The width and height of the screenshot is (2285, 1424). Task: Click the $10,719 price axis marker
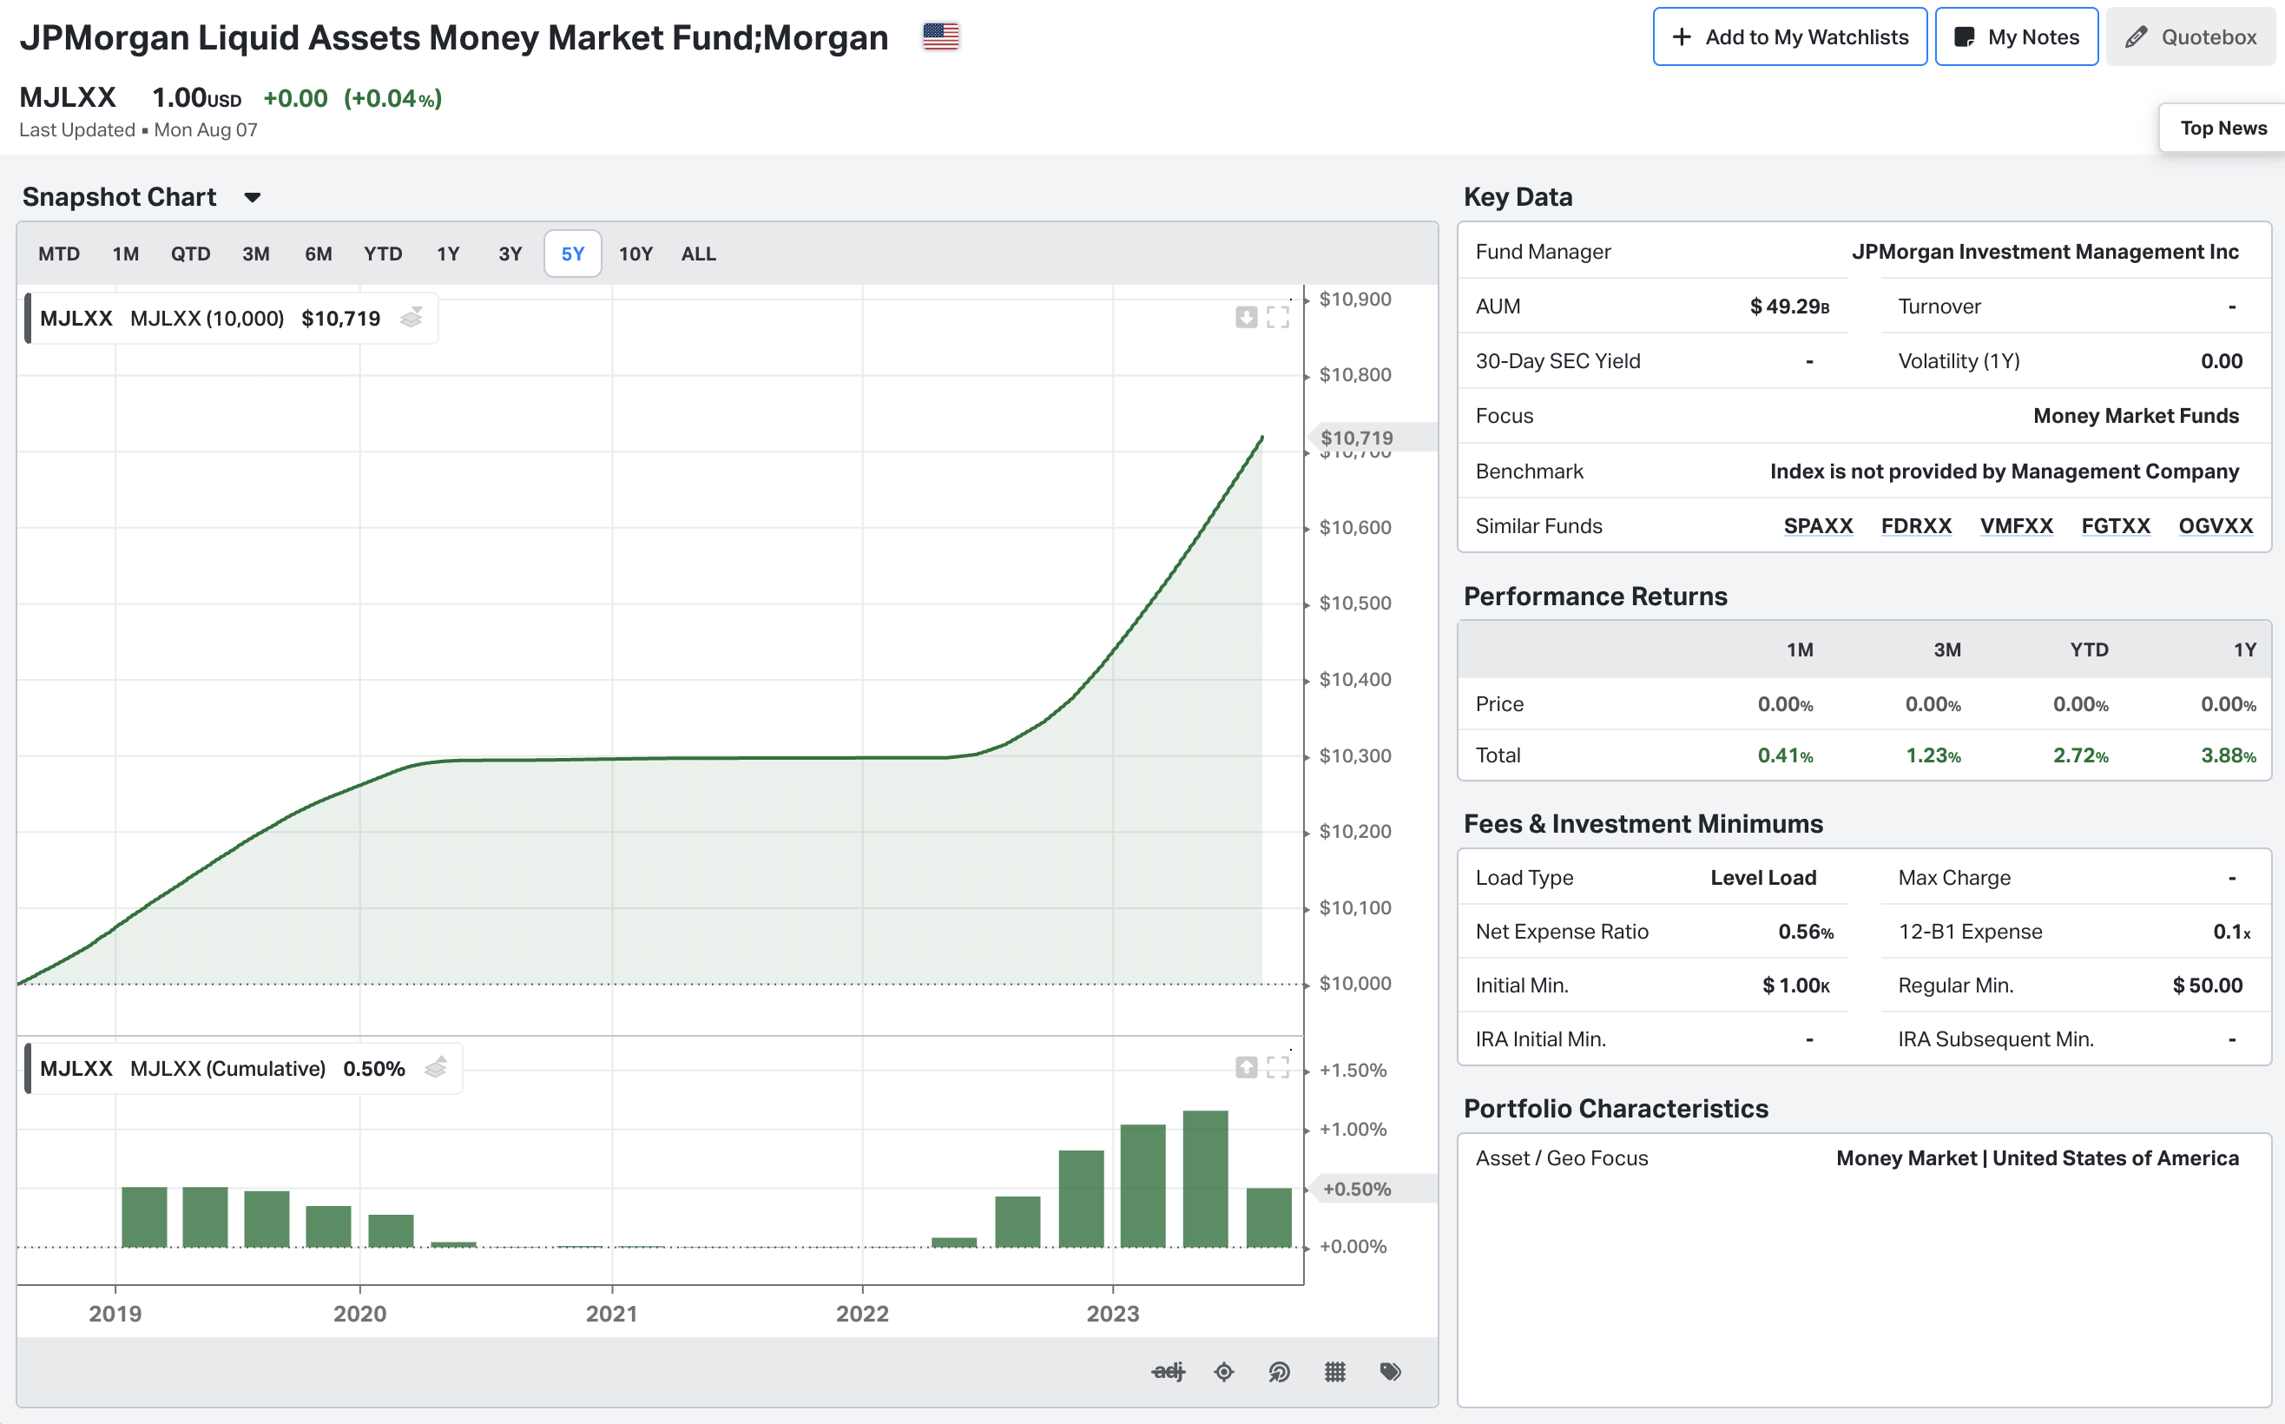pos(1370,437)
